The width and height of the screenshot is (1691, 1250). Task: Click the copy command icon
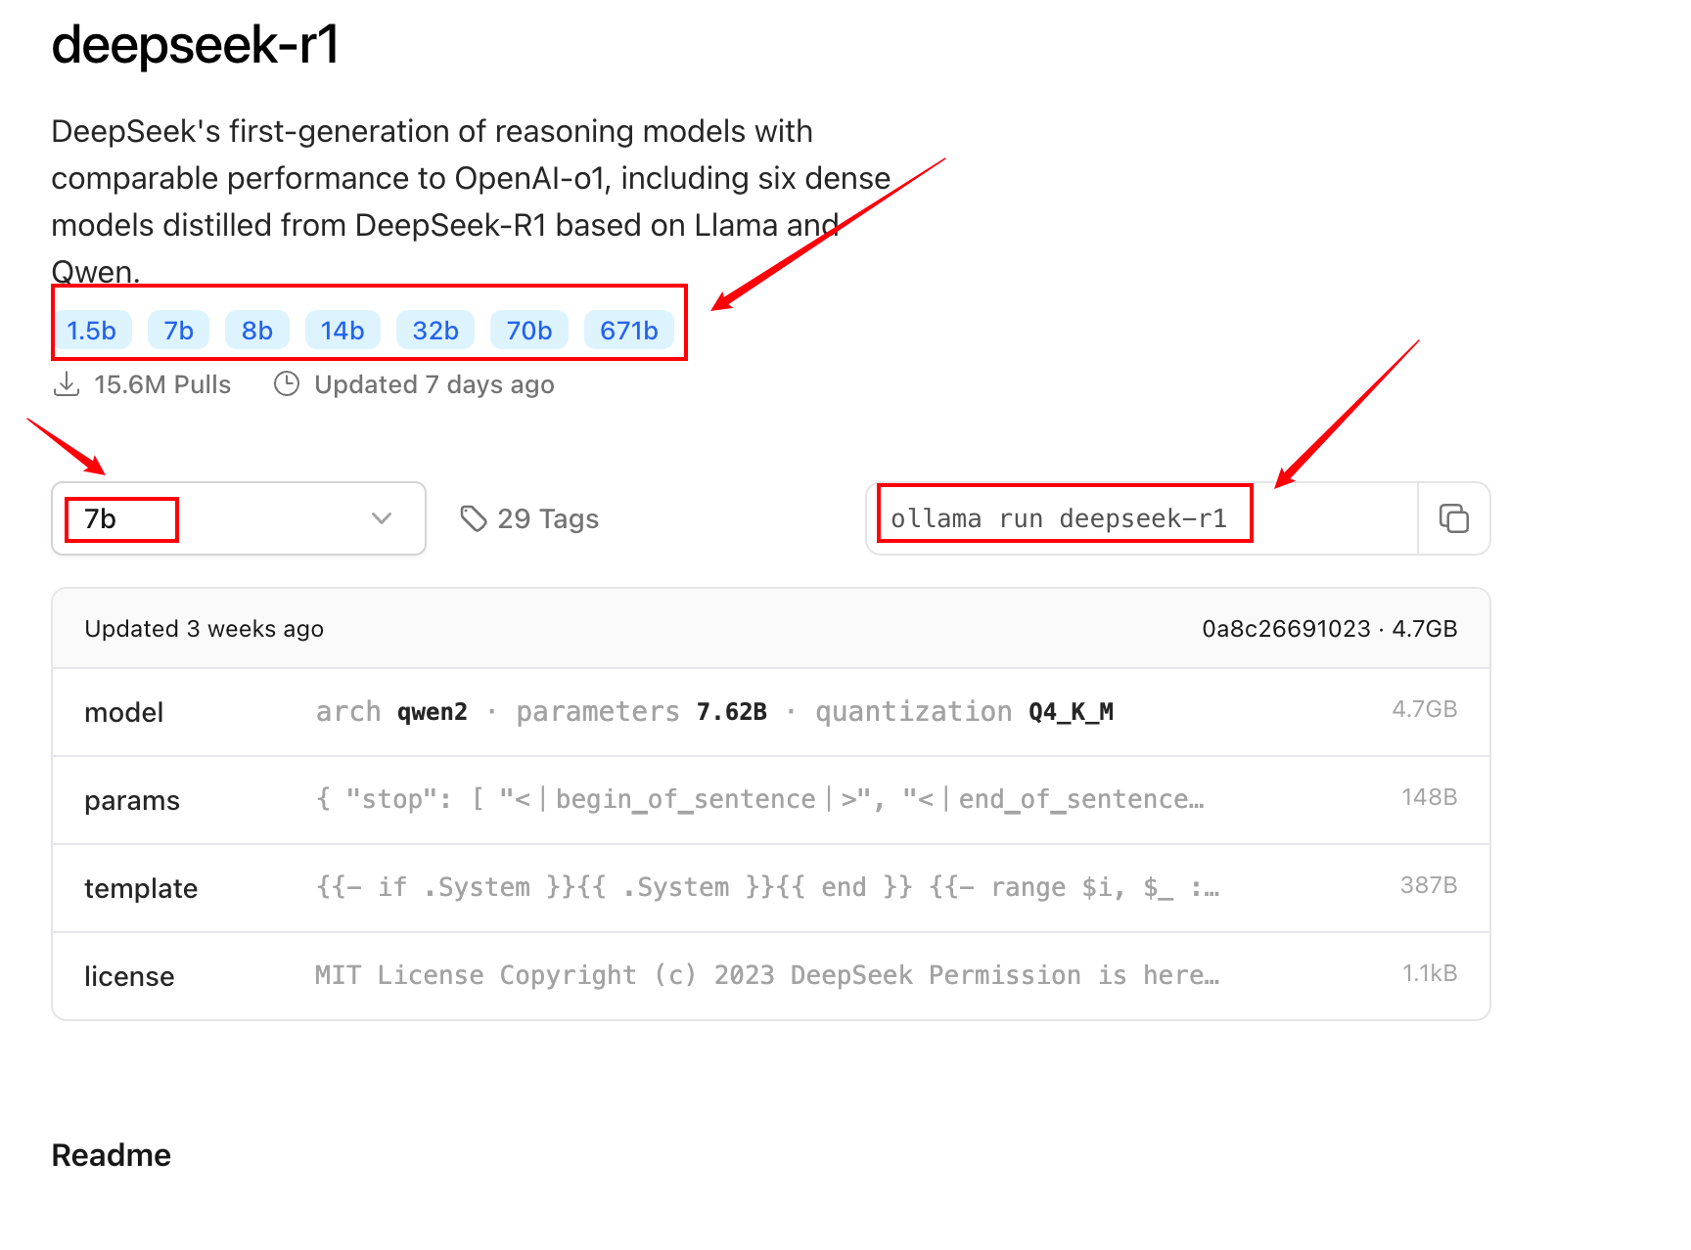click(1453, 518)
